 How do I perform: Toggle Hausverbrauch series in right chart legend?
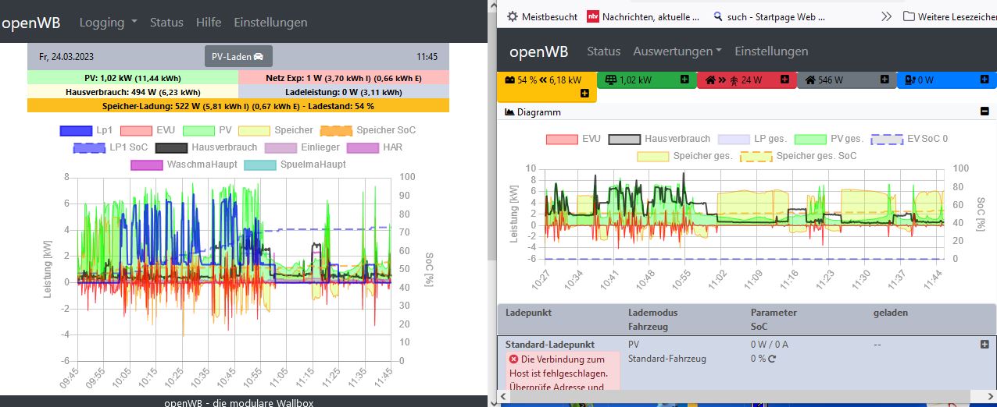[658, 139]
